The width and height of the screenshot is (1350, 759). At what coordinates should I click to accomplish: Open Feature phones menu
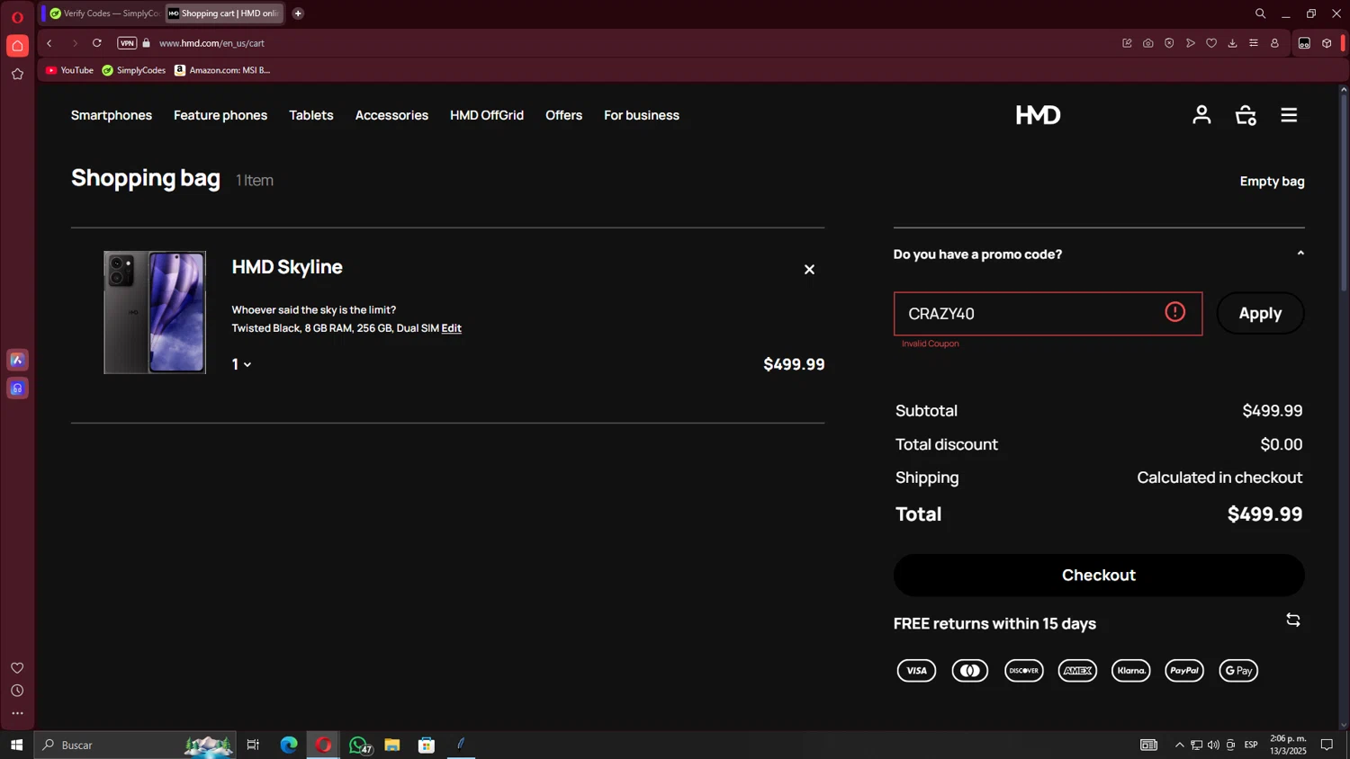(x=220, y=115)
